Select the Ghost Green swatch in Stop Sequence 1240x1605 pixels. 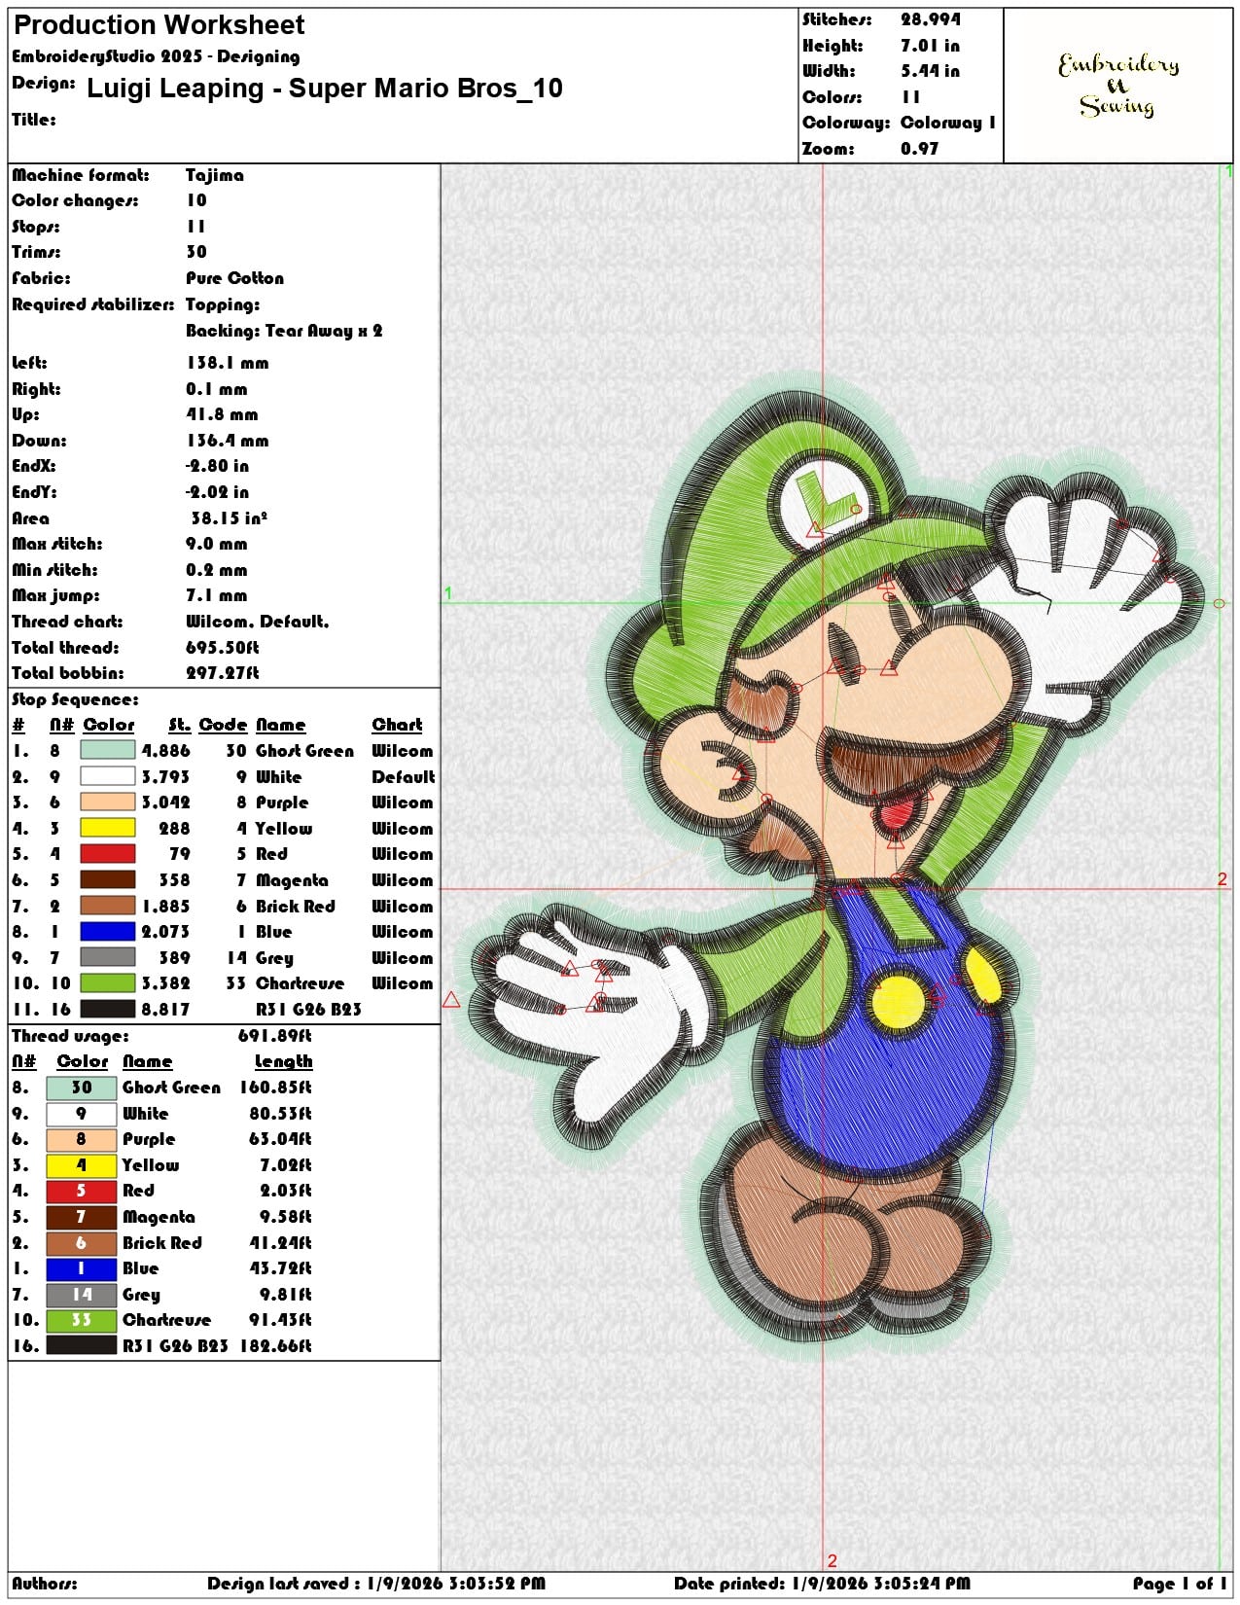(x=107, y=751)
